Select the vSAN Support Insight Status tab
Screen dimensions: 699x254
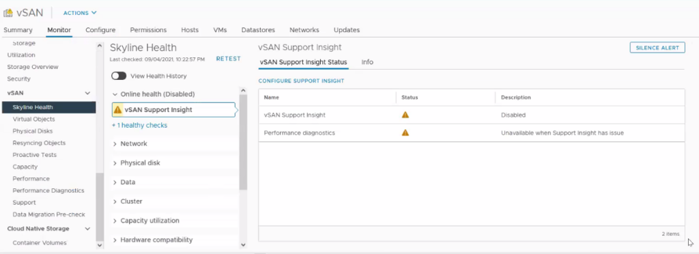(x=303, y=62)
